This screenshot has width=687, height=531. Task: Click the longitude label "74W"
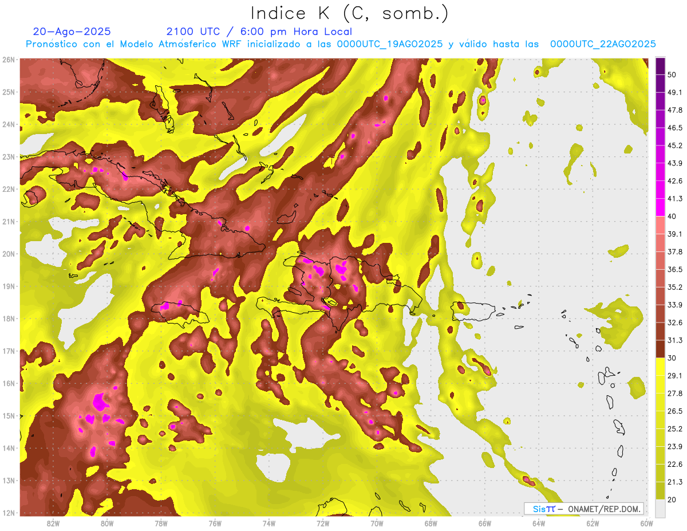269,523
